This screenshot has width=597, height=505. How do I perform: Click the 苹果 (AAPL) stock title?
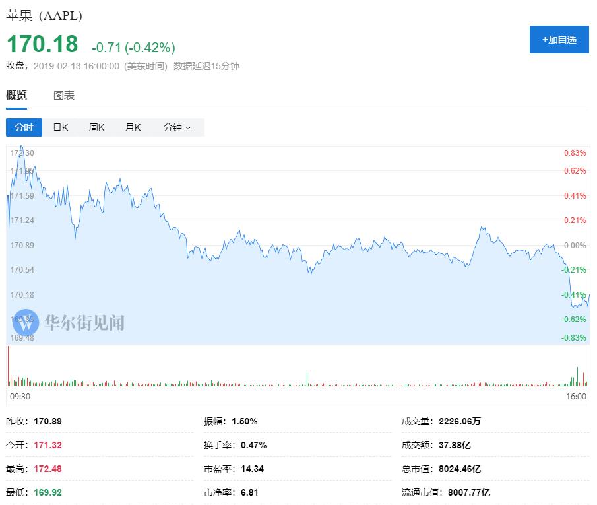click(x=44, y=16)
